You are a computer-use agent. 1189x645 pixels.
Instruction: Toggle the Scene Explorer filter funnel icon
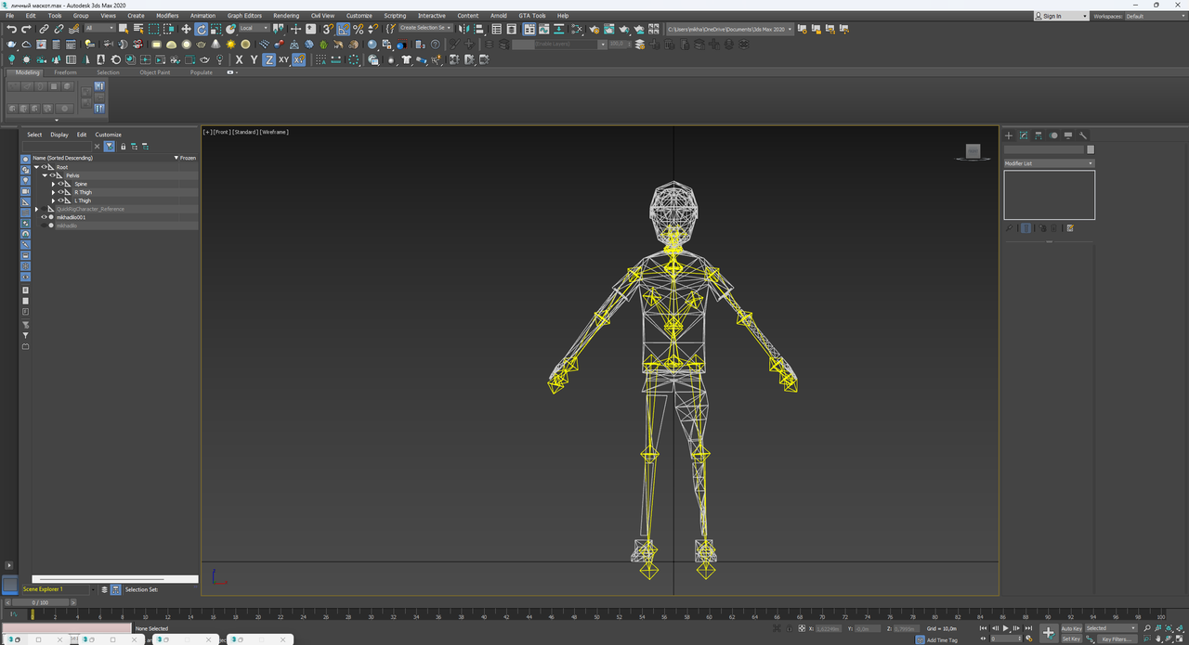(110, 147)
